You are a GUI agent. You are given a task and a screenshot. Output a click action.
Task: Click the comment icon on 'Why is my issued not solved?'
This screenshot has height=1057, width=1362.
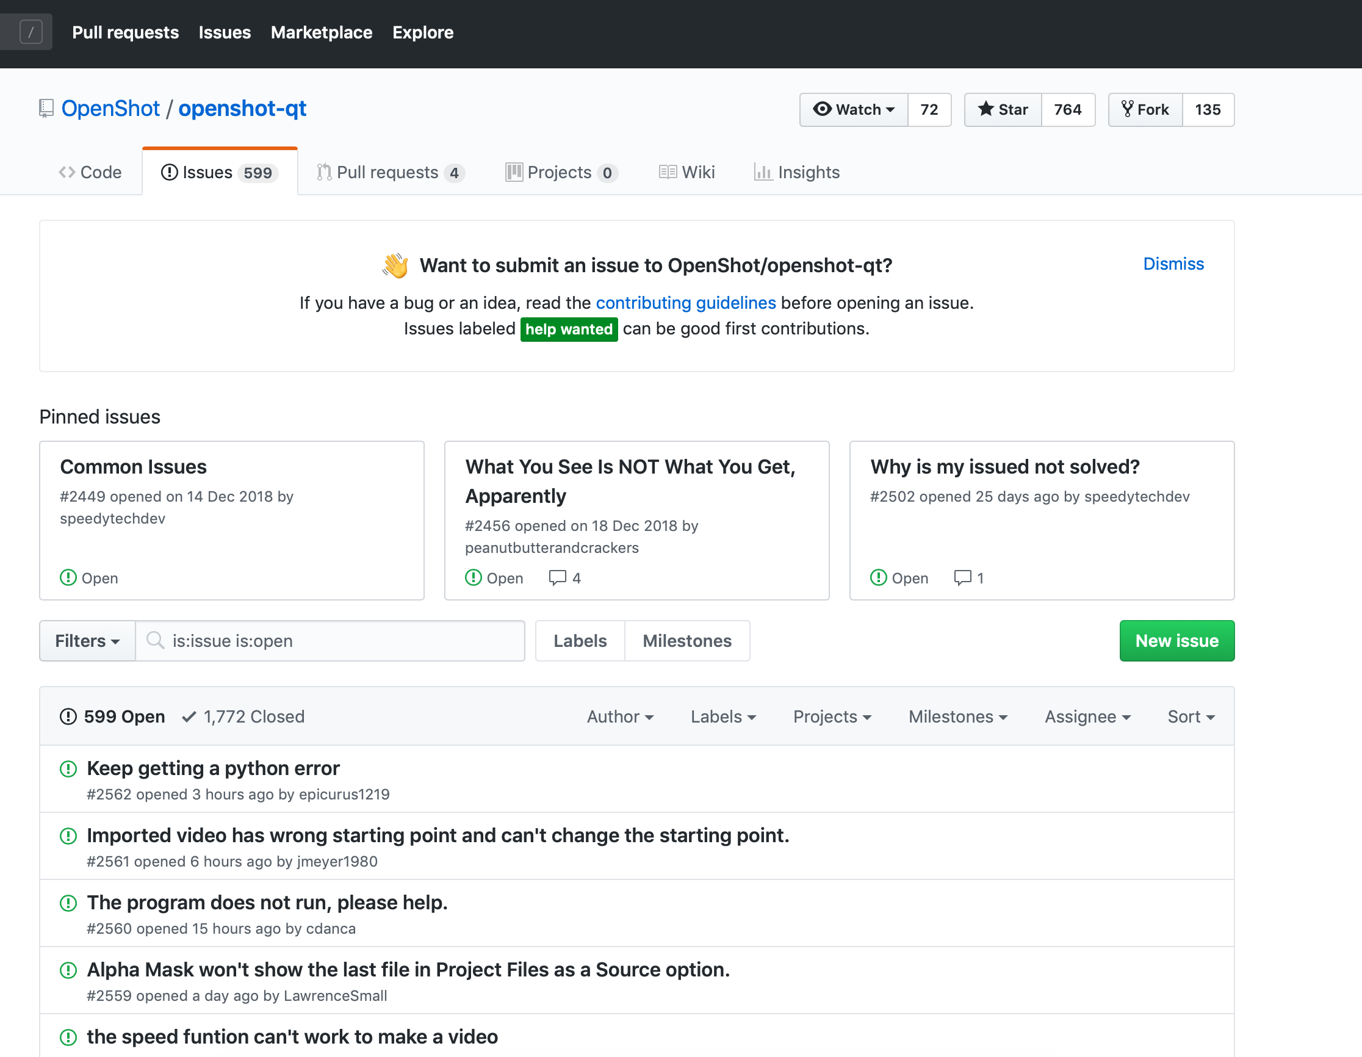[x=963, y=577]
